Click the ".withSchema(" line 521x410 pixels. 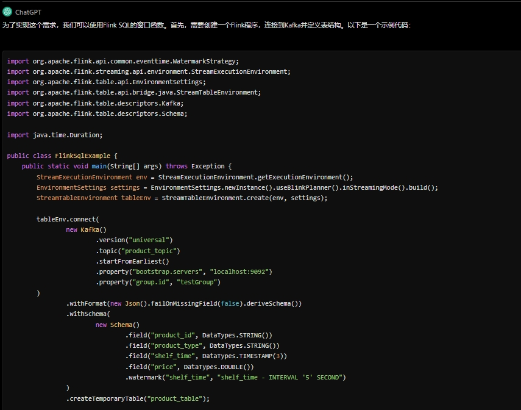[x=88, y=314]
